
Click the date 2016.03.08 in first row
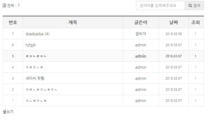coord(174,34)
